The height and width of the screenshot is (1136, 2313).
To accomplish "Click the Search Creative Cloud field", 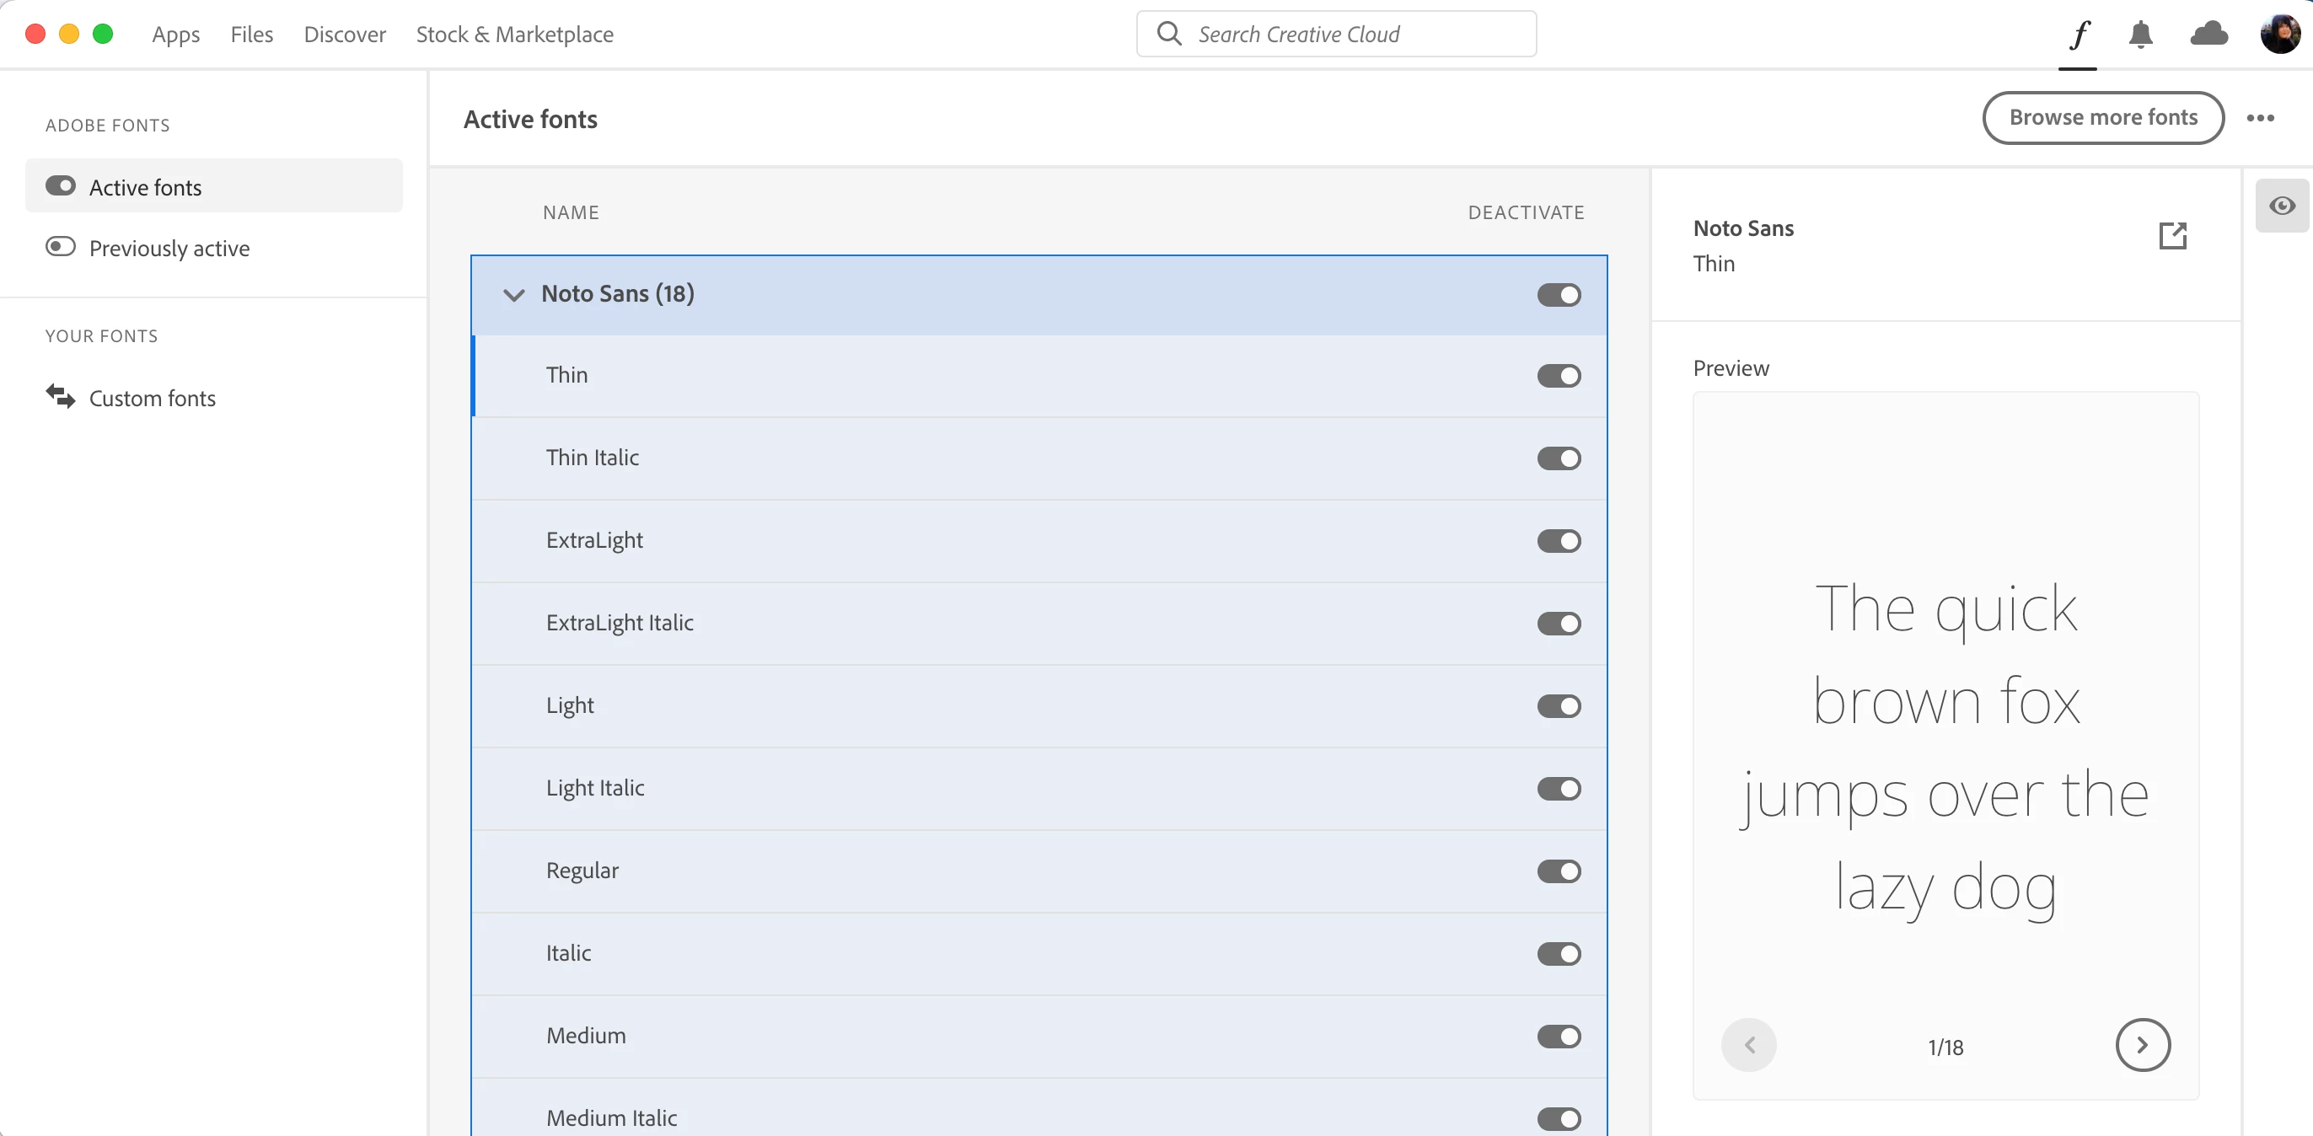I will point(1336,35).
